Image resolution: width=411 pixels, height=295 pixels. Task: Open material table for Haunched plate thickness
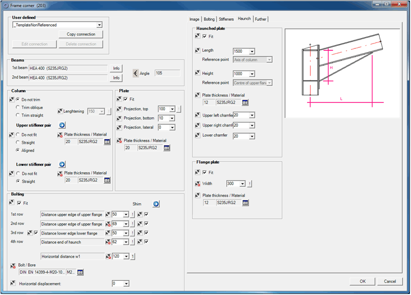245,103
